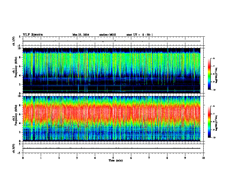Click the "5" tick of ch.3(V) axis

coord(20,144)
